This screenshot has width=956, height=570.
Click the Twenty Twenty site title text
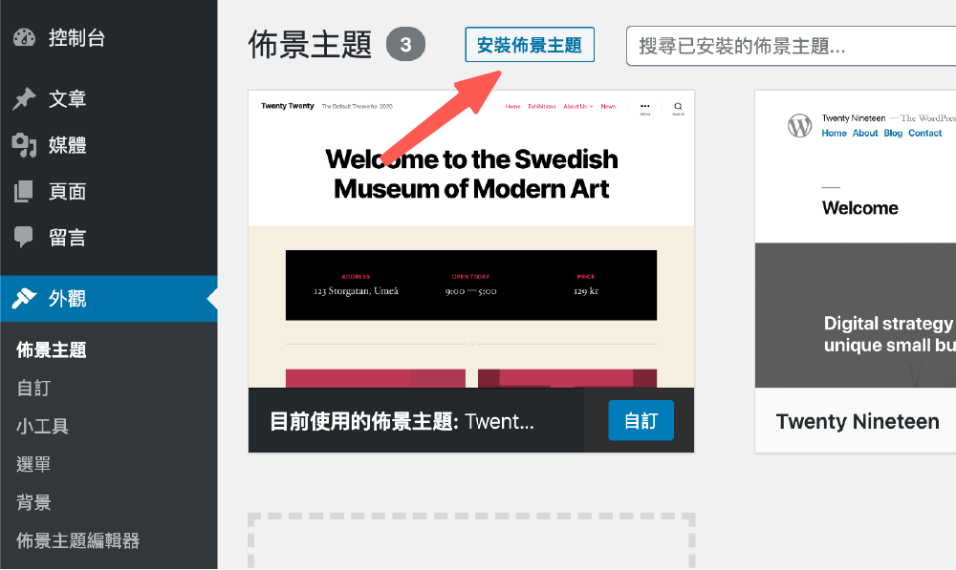[288, 106]
